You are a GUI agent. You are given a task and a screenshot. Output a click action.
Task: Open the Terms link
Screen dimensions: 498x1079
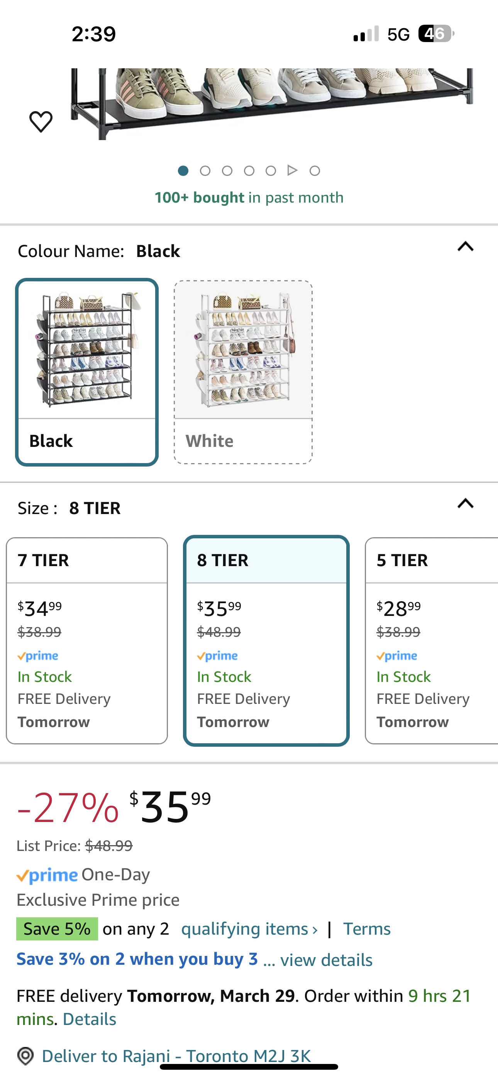tap(367, 928)
